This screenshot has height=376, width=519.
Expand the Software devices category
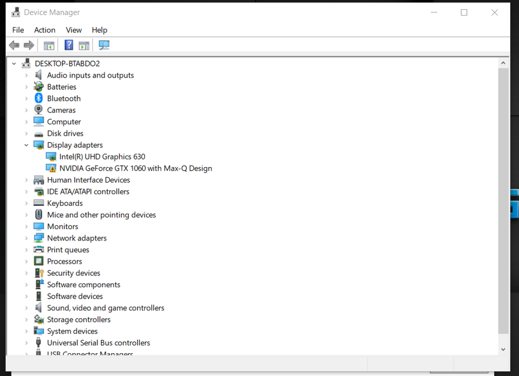(x=26, y=296)
